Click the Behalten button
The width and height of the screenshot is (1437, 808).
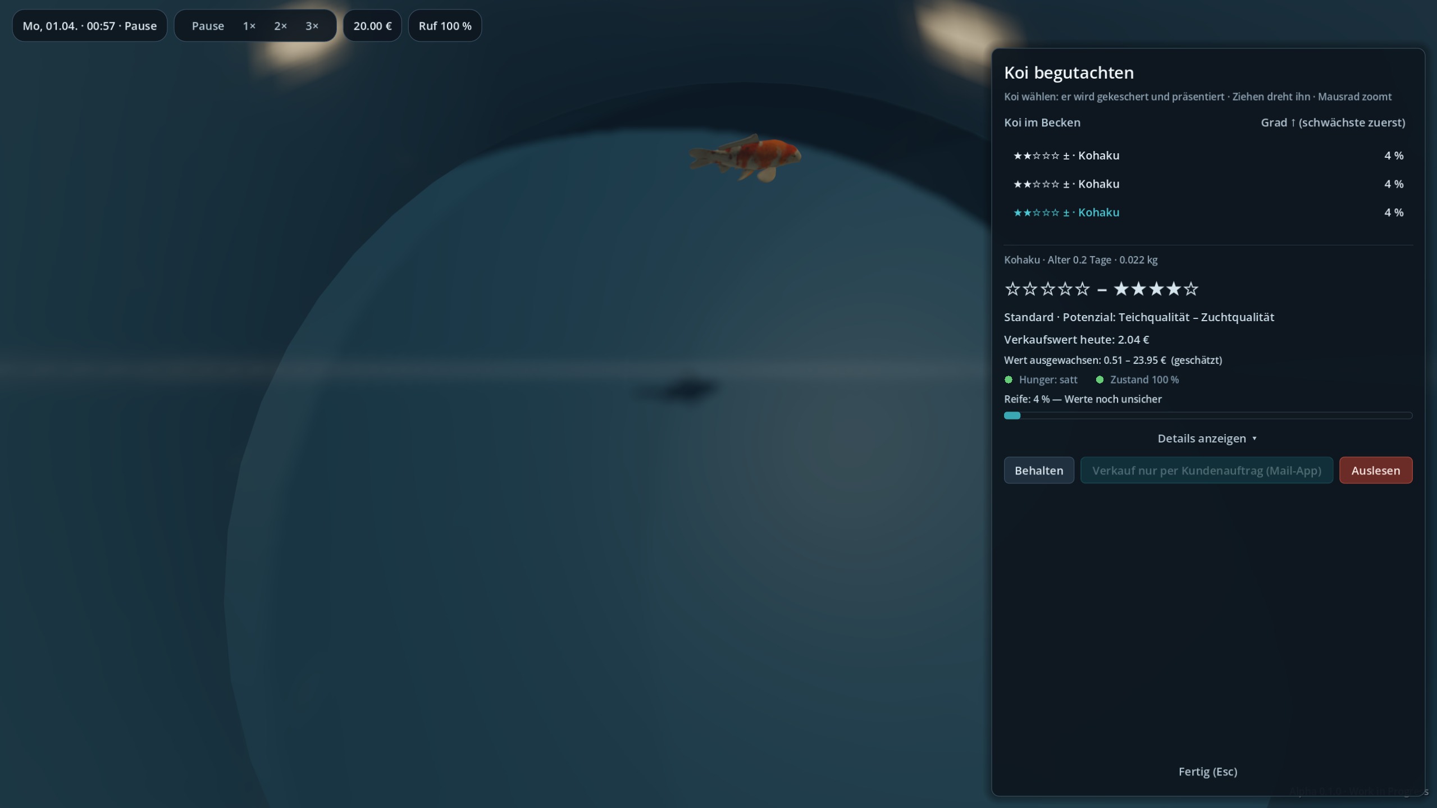click(1039, 471)
